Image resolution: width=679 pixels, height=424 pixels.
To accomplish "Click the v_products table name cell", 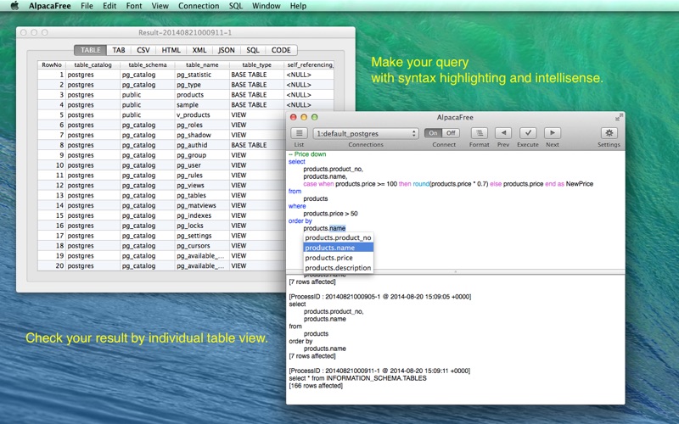I will 202,115.
